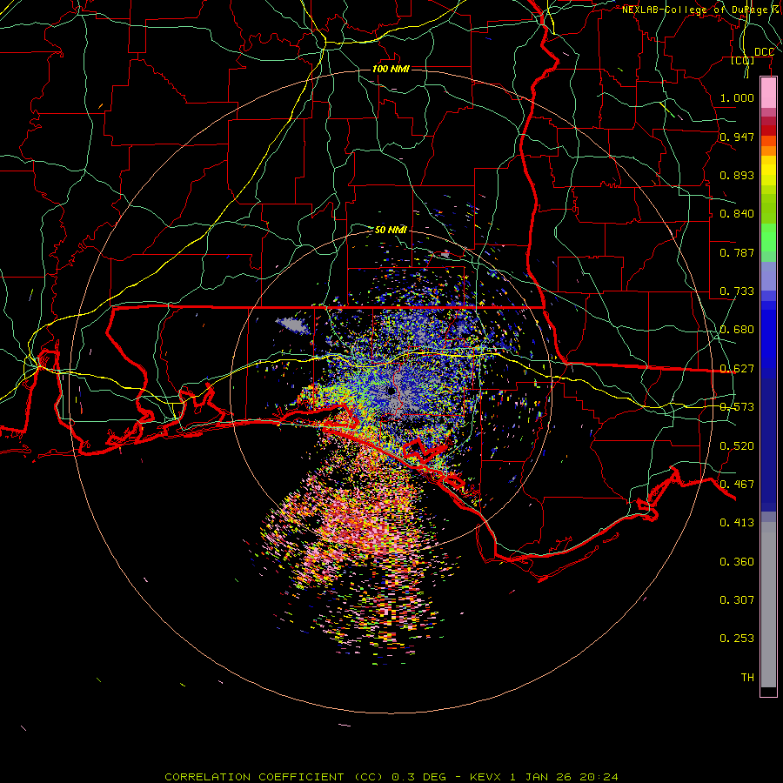Click the NEXLAB-College of DuPage title text
The width and height of the screenshot is (783, 783).
pos(701,10)
